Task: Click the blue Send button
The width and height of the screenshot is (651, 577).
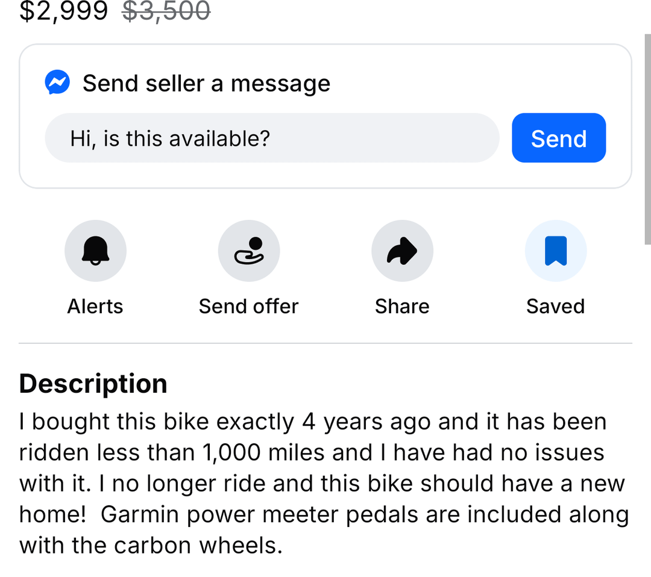Action: coord(559,138)
